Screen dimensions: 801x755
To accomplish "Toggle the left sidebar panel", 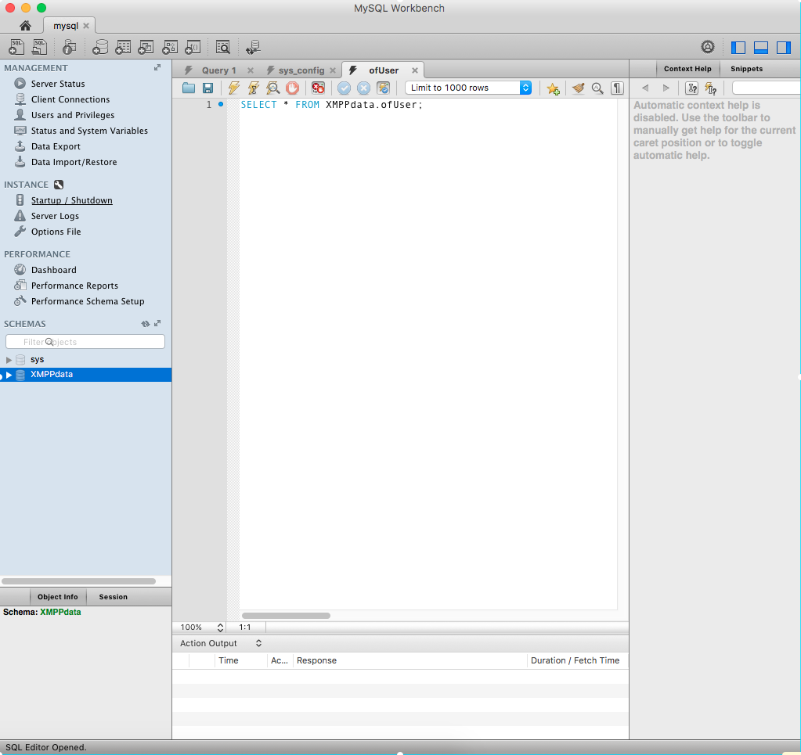I will coord(738,48).
